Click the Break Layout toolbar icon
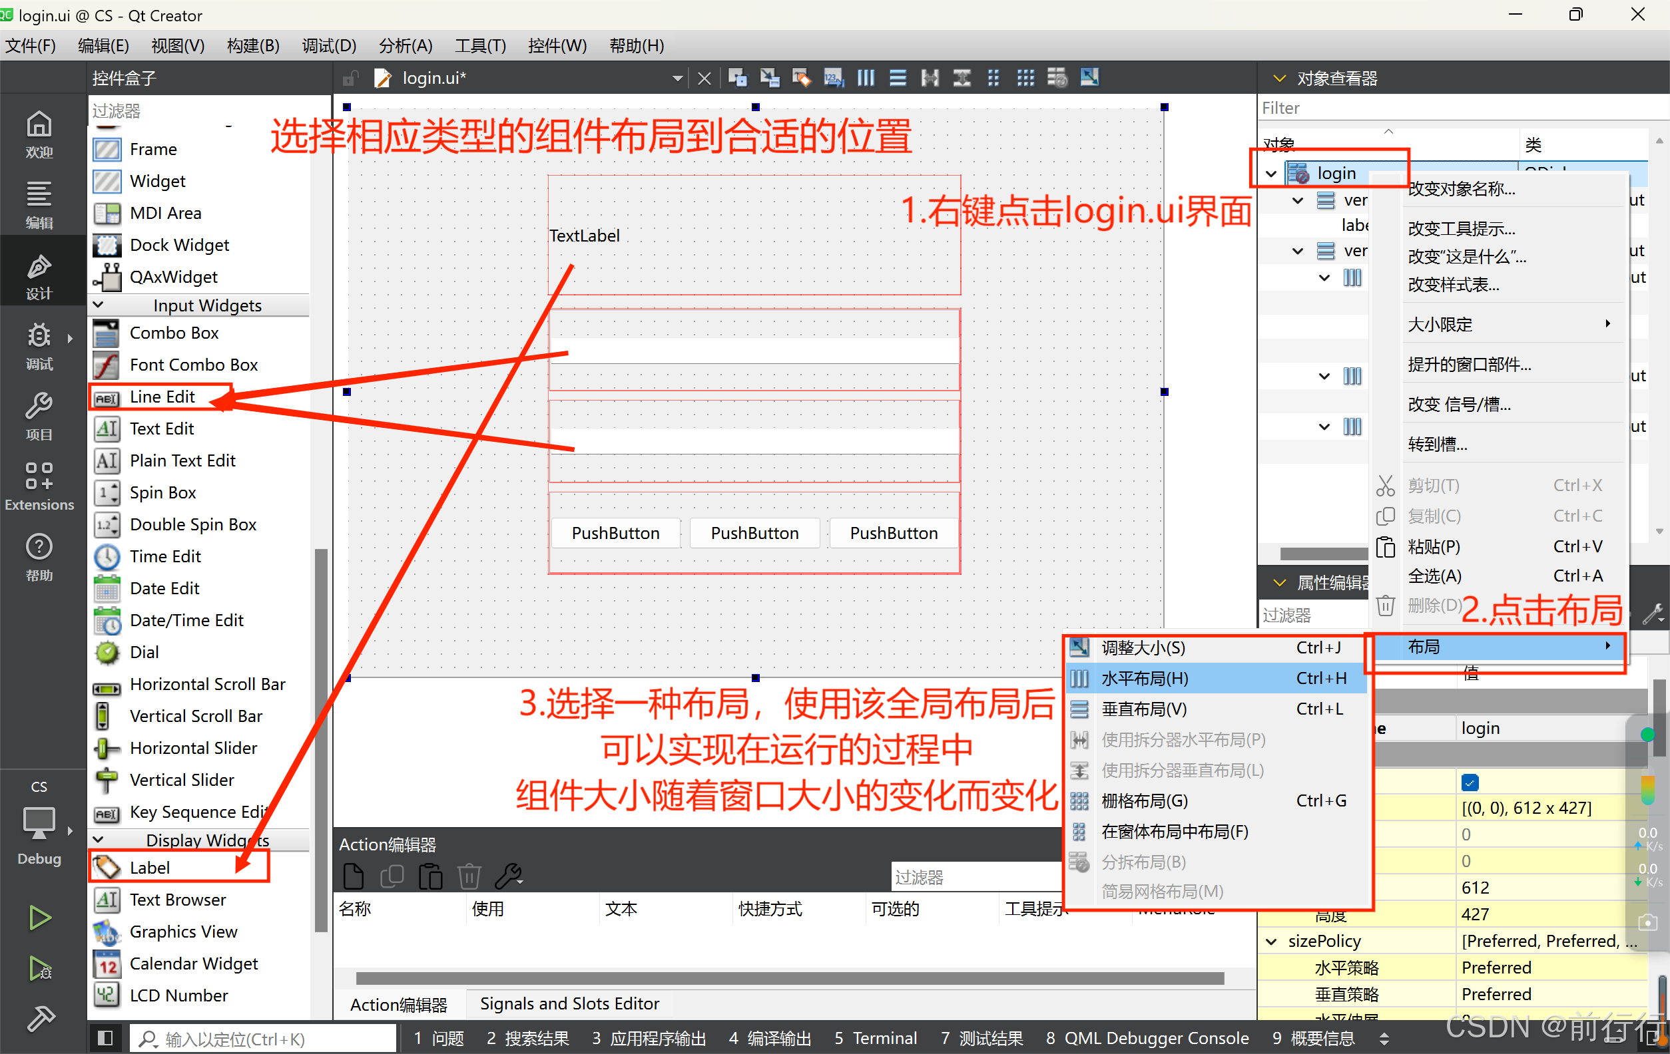This screenshot has width=1670, height=1054. [x=1057, y=77]
